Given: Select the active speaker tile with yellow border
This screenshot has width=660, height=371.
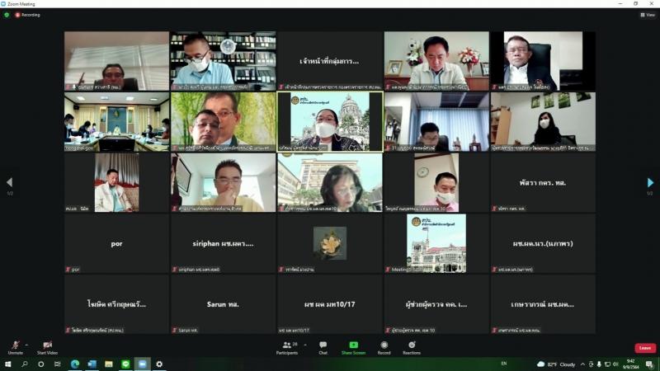Looking at the screenshot, I should tap(330, 121).
